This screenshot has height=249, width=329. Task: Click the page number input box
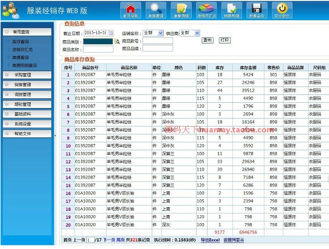[x=90, y=240]
